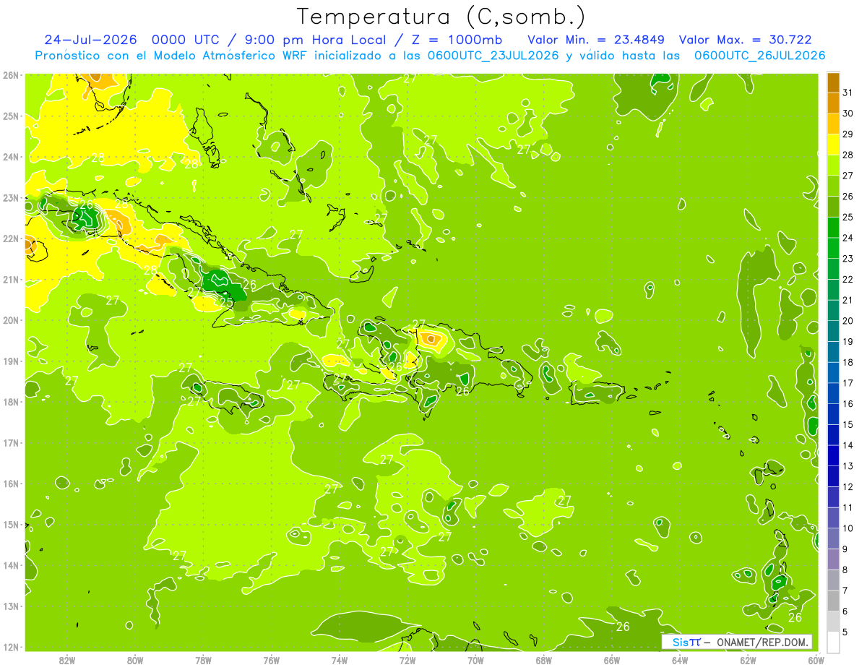The height and width of the screenshot is (670, 867).
Task: Click the '8' label on color scale
Action: pyautogui.click(x=845, y=570)
